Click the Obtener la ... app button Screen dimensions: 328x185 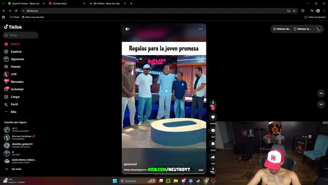(x=303, y=29)
